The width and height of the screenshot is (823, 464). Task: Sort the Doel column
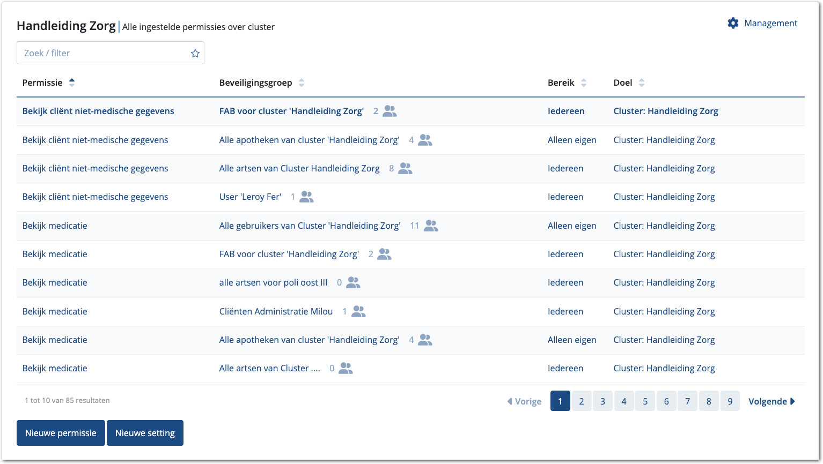click(642, 83)
